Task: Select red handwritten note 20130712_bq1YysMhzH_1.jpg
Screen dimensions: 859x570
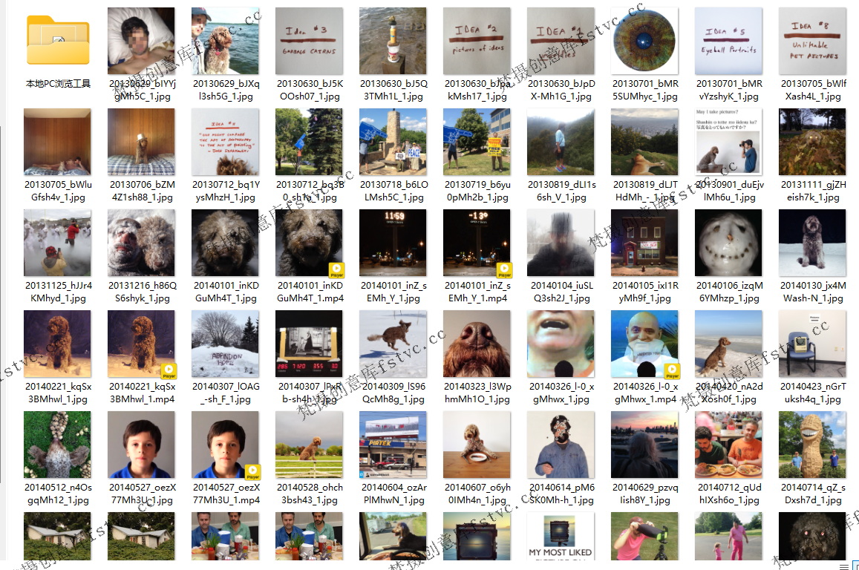Action: point(225,141)
